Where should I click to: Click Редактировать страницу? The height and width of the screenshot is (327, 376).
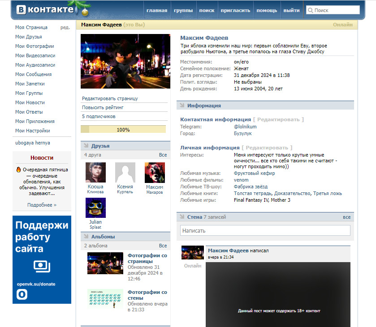pyautogui.click(x=110, y=98)
